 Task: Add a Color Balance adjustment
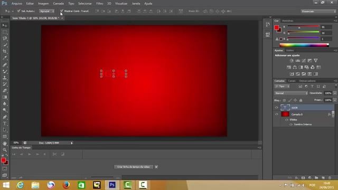295,67
